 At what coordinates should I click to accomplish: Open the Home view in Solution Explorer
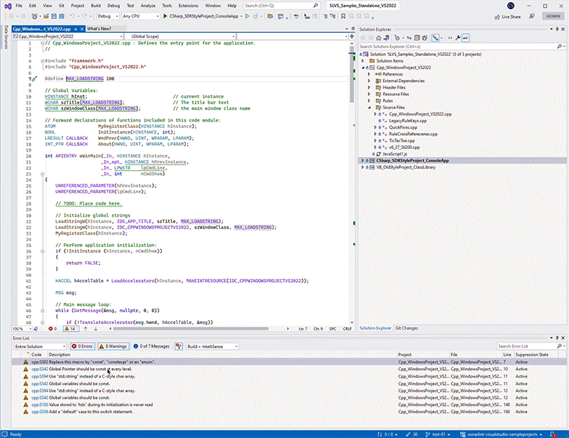coord(378,38)
